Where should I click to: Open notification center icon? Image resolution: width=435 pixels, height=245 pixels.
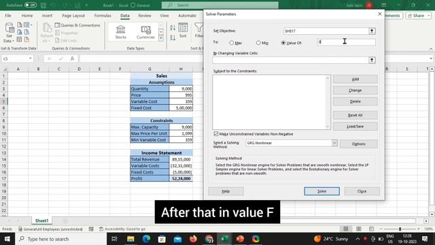click(425, 239)
